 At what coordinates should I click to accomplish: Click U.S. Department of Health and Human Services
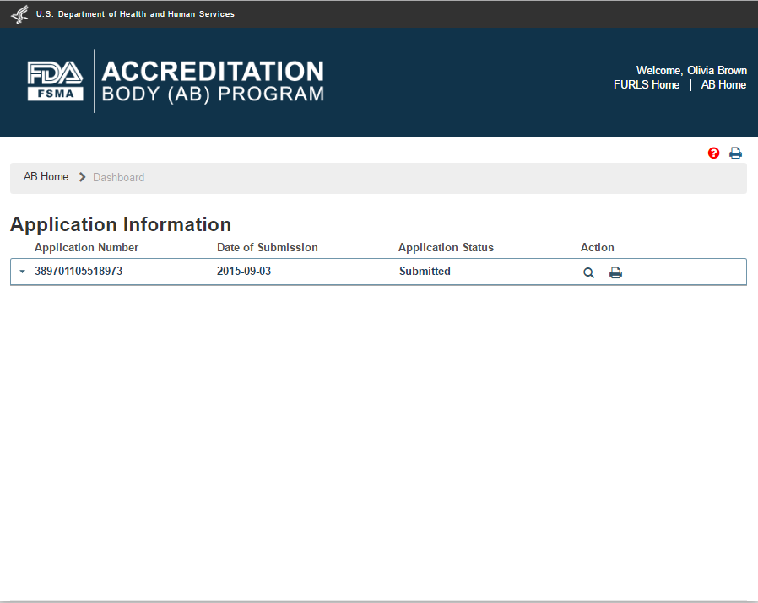click(135, 14)
